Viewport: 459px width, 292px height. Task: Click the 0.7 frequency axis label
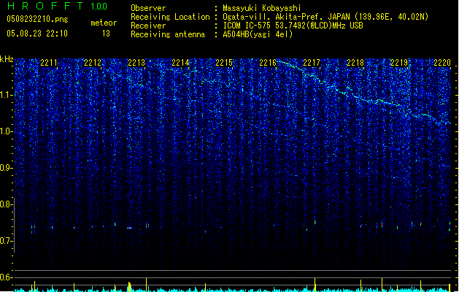click(x=7, y=241)
